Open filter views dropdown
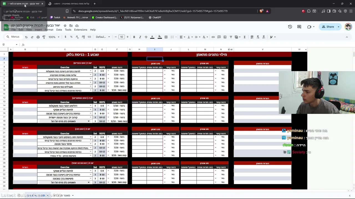 pyautogui.click(x=237, y=37)
